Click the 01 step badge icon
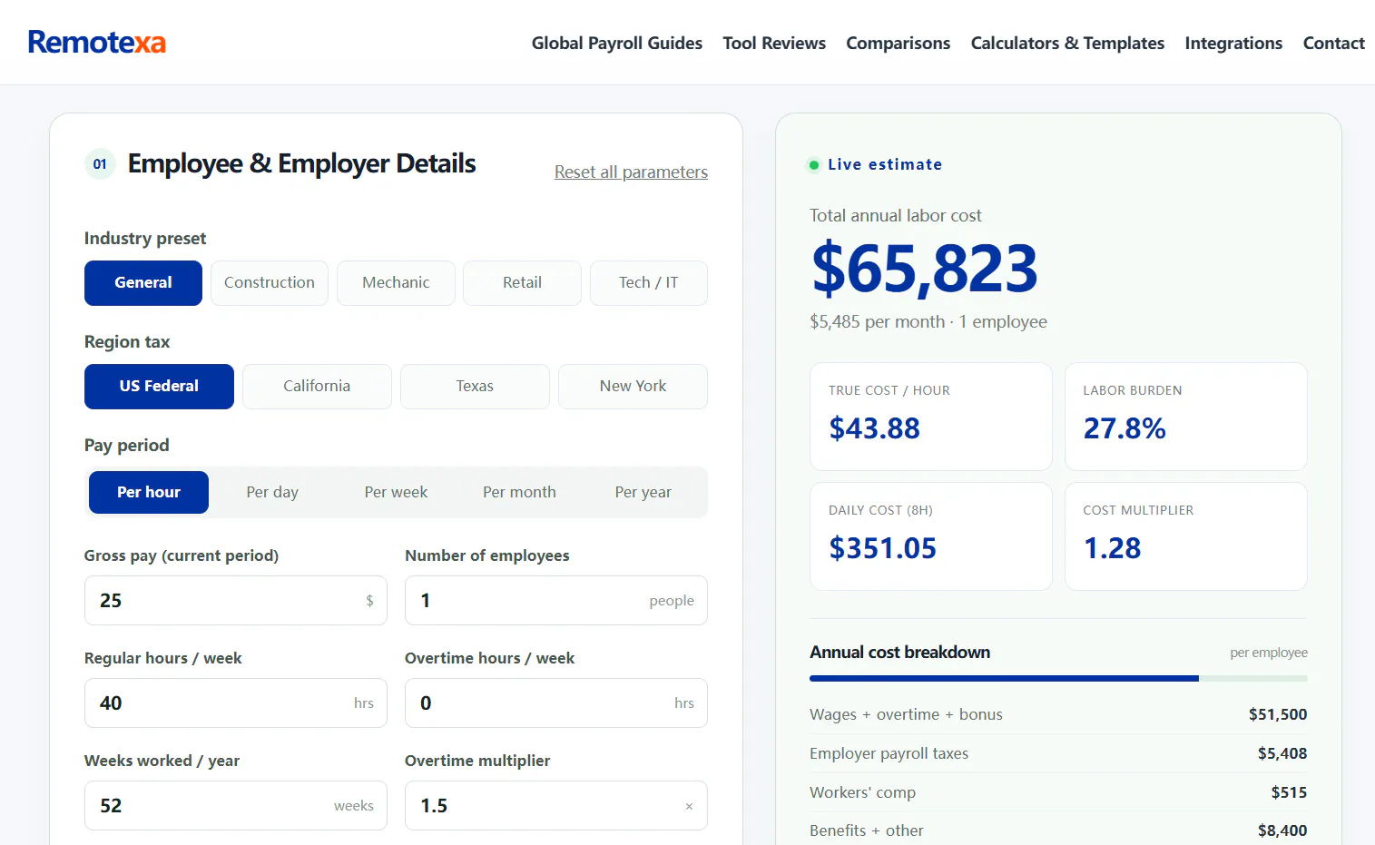 coord(100,164)
